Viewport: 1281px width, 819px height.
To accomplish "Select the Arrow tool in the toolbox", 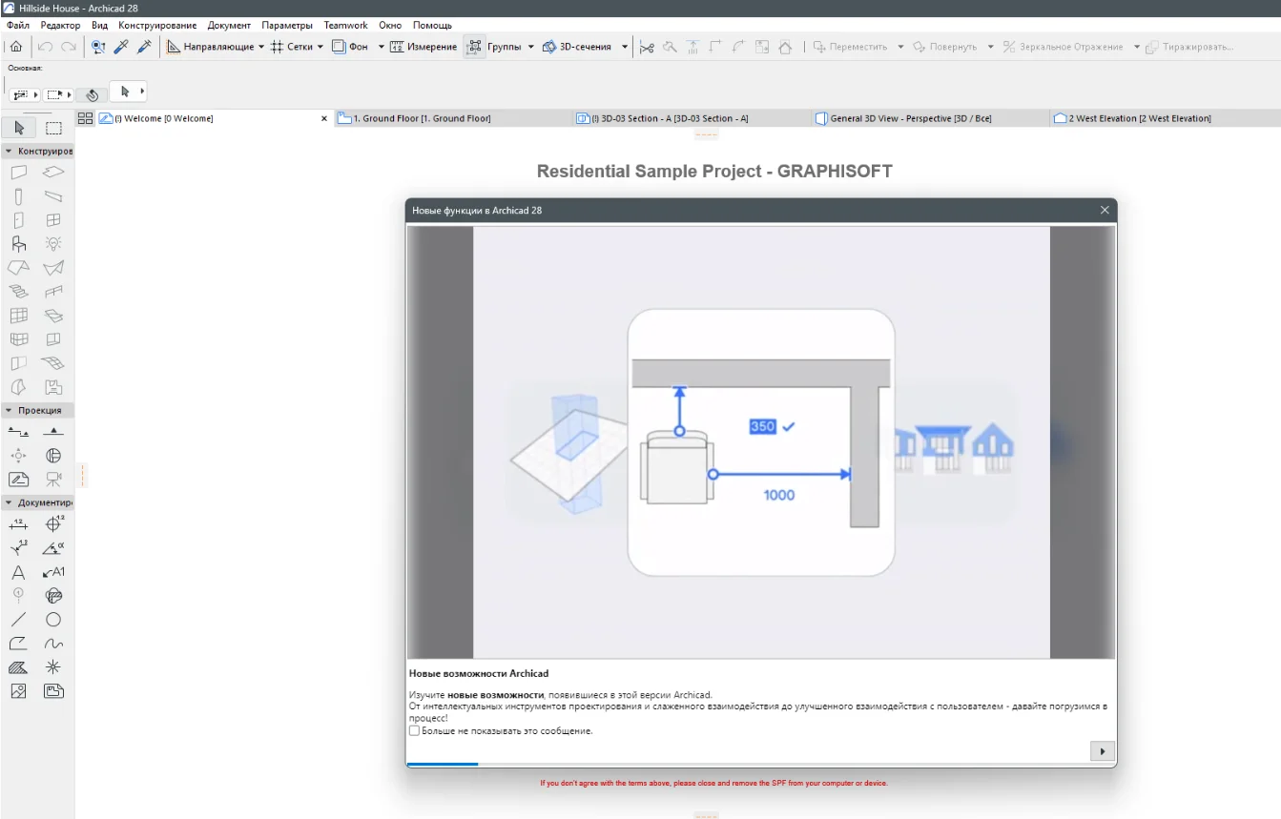I will [x=19, y=128].
